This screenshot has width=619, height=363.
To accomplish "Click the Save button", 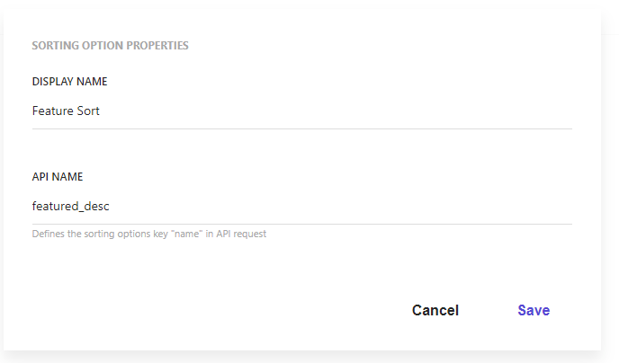I will [x=534, y=310].
